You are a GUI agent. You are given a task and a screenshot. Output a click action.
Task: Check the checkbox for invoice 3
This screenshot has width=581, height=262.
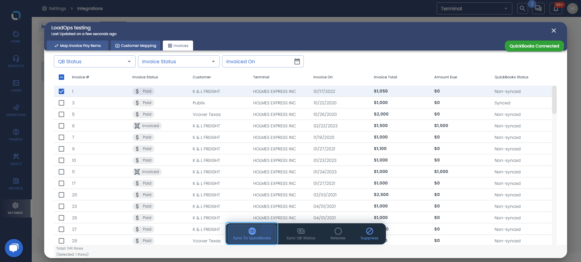61,103
